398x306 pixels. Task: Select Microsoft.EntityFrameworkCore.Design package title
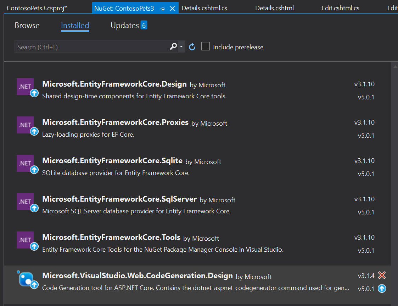(x=114, y=84)
